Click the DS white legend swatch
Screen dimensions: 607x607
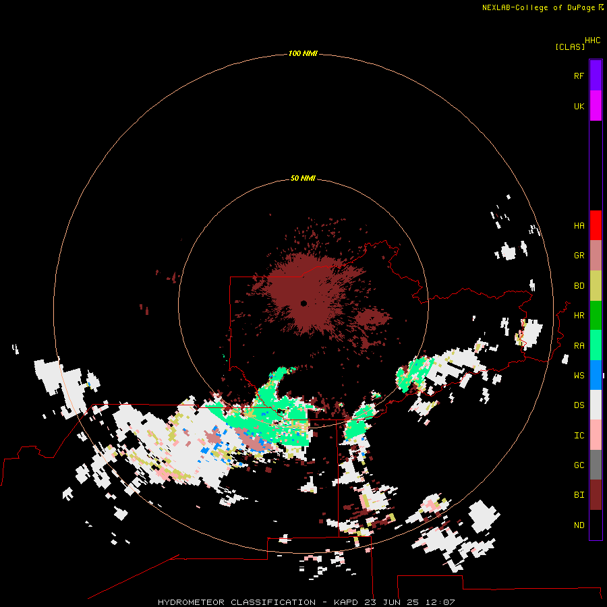click(x=596, y=405)
